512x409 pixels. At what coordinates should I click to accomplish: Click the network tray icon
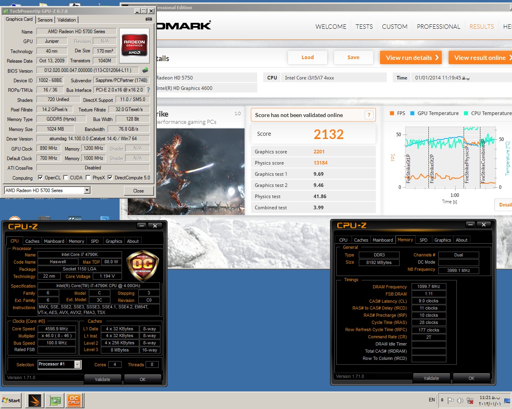(470, 400)
